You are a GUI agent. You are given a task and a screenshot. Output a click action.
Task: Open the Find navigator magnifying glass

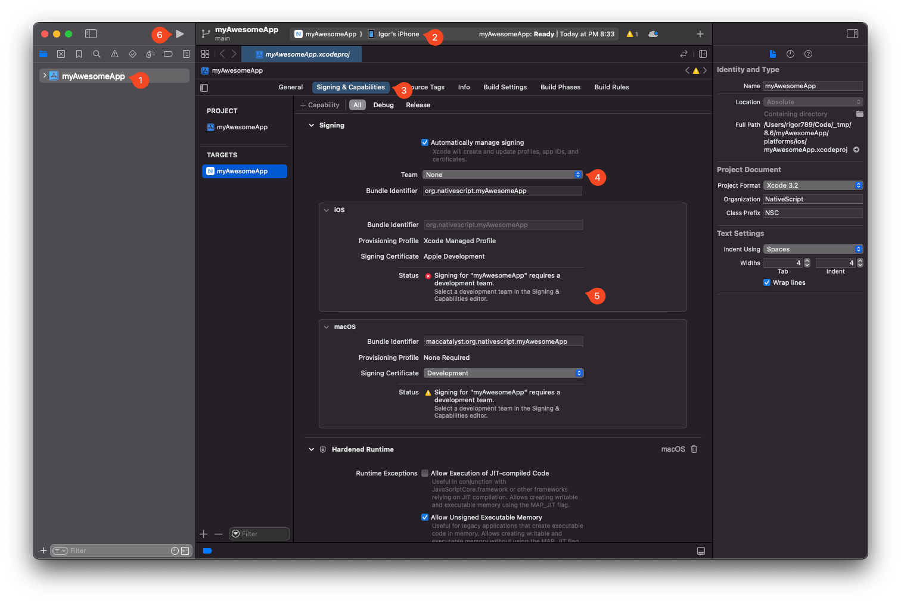97,54
